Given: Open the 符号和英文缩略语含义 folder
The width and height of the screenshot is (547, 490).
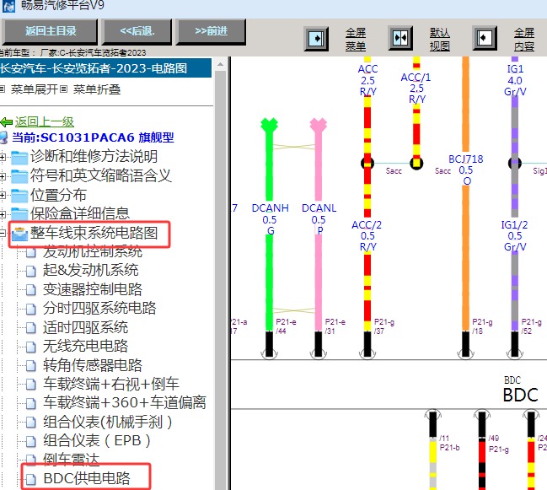Looking at the screenshot, I should [x=100, y=175].
